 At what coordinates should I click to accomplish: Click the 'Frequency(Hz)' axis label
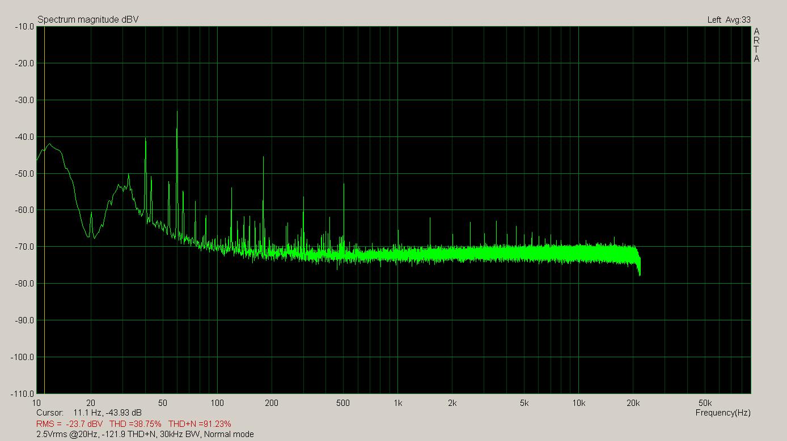click(x=723, y=413)
